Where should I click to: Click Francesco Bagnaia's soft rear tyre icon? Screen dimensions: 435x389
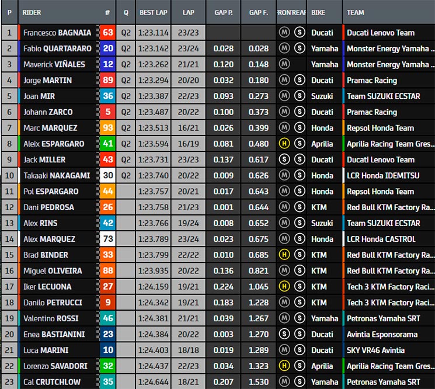(x=300, y=33)
